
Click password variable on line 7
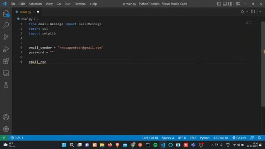[36, 53]
